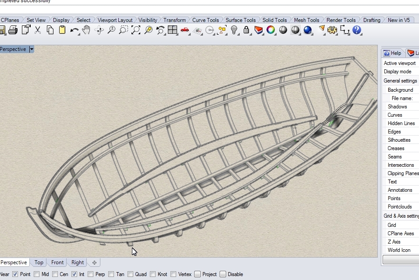Click the light bulb hide objects icon
419x280 pixels.
point(234,30)
